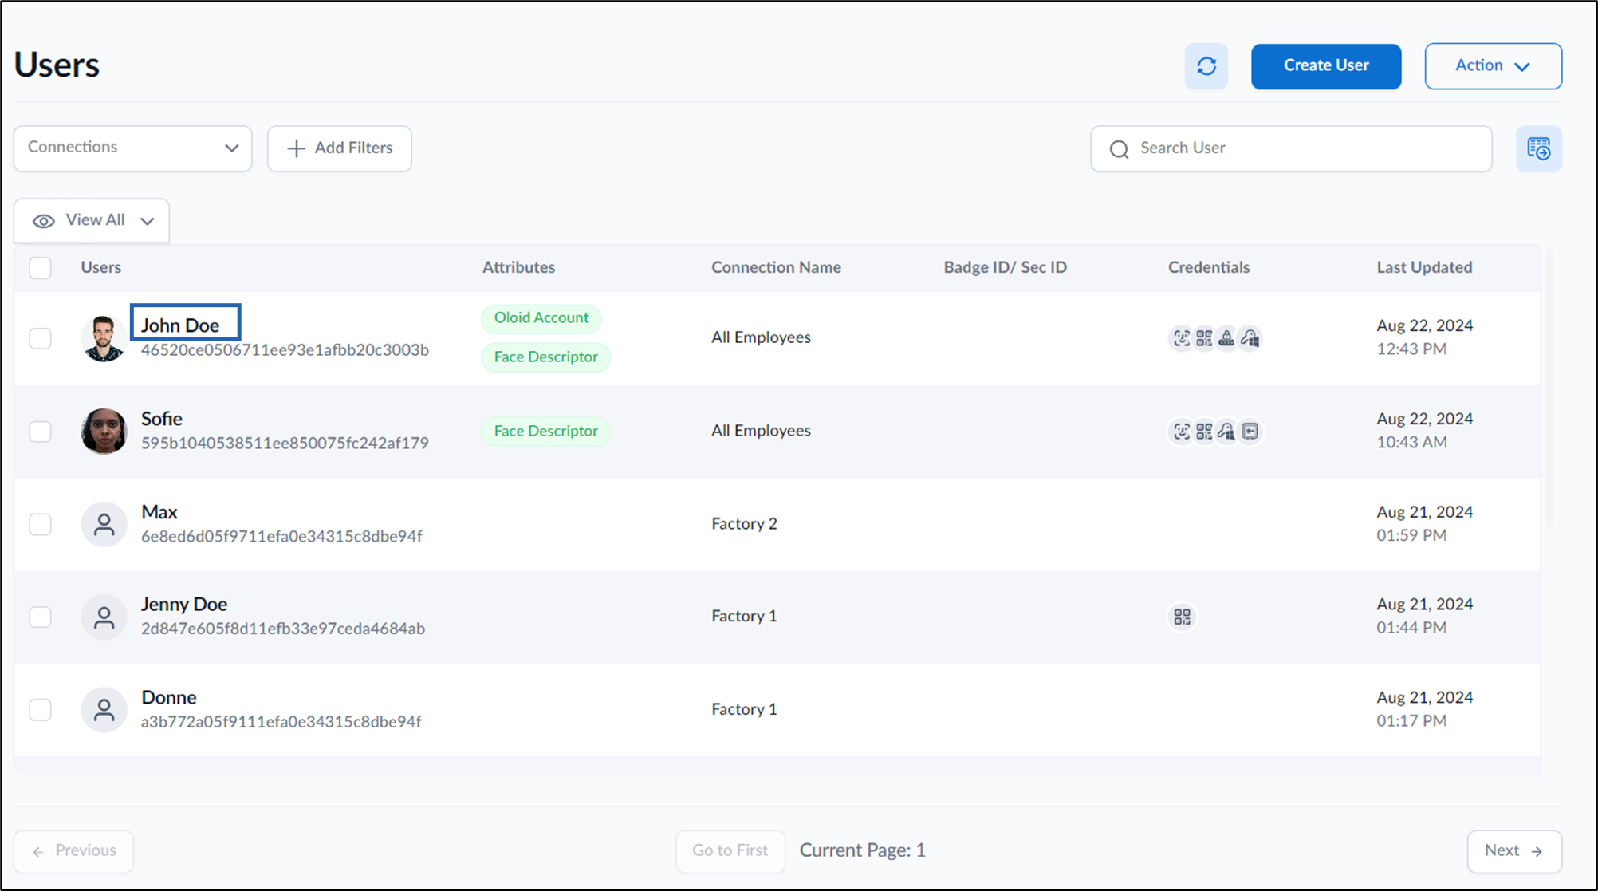Click Sofie's QR code credential icon
This screenshot has height=891, width=1598.
coord(1204,432)
